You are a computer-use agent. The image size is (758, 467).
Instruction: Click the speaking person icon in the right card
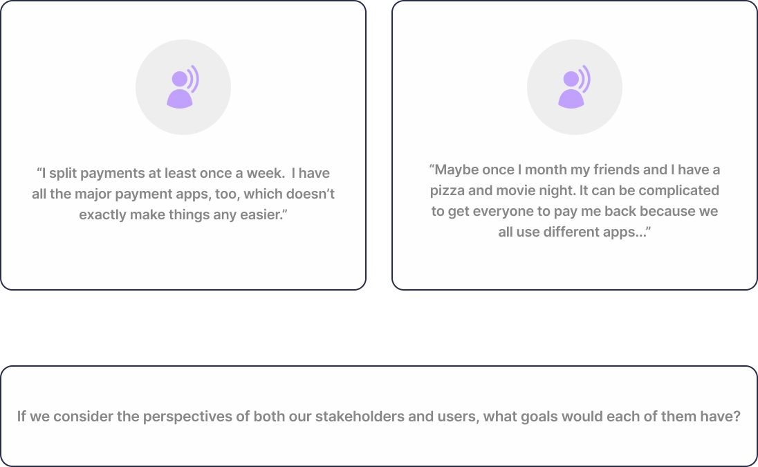[x=573, y=88]
